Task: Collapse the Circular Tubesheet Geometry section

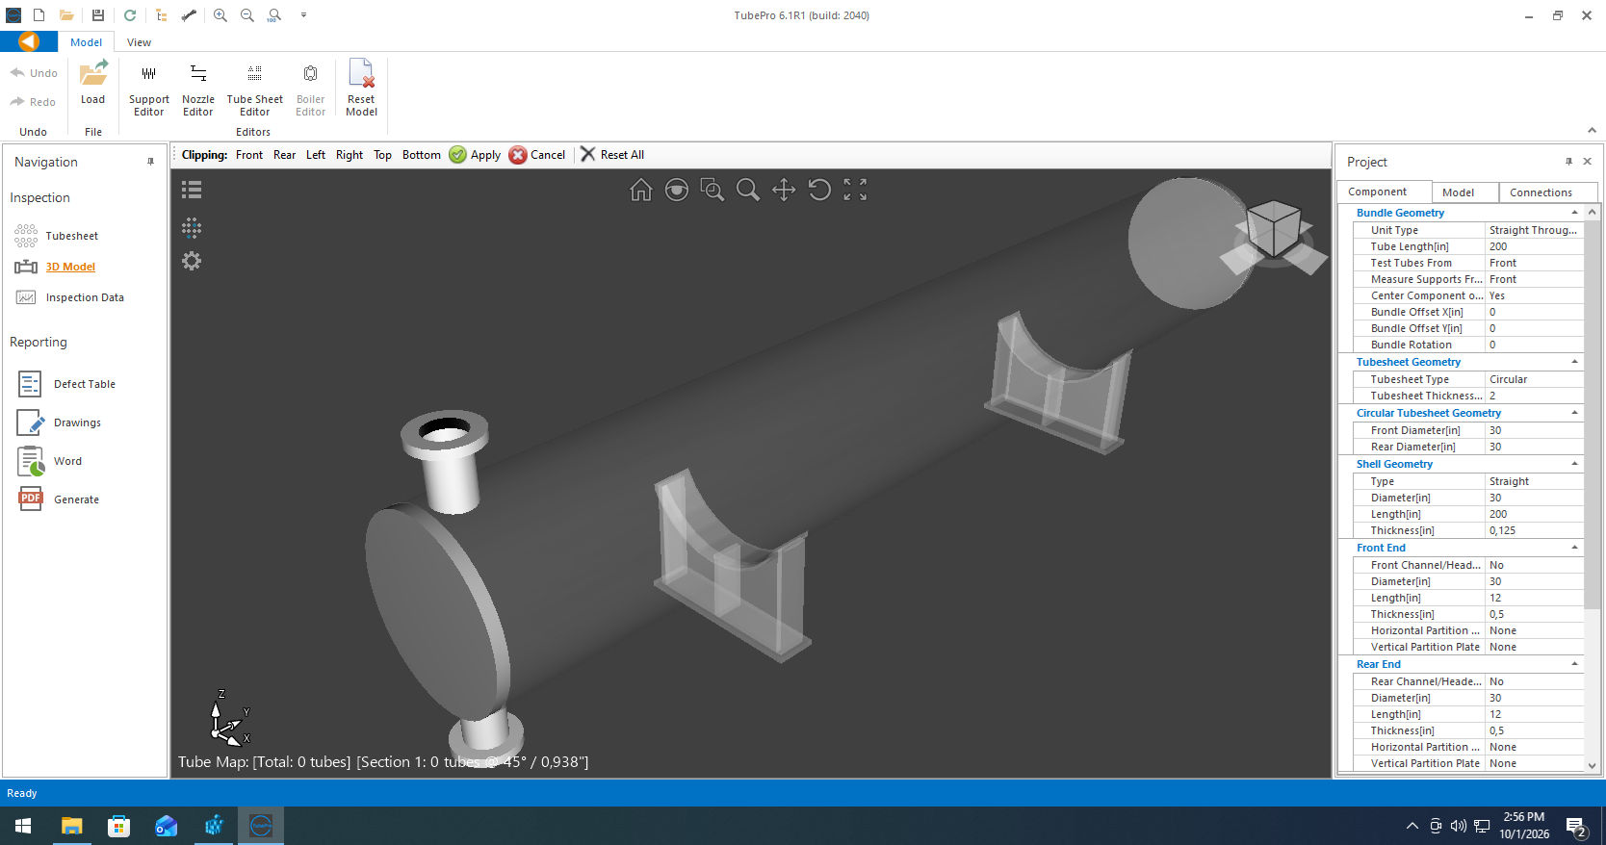Action: click(1575, 413)
